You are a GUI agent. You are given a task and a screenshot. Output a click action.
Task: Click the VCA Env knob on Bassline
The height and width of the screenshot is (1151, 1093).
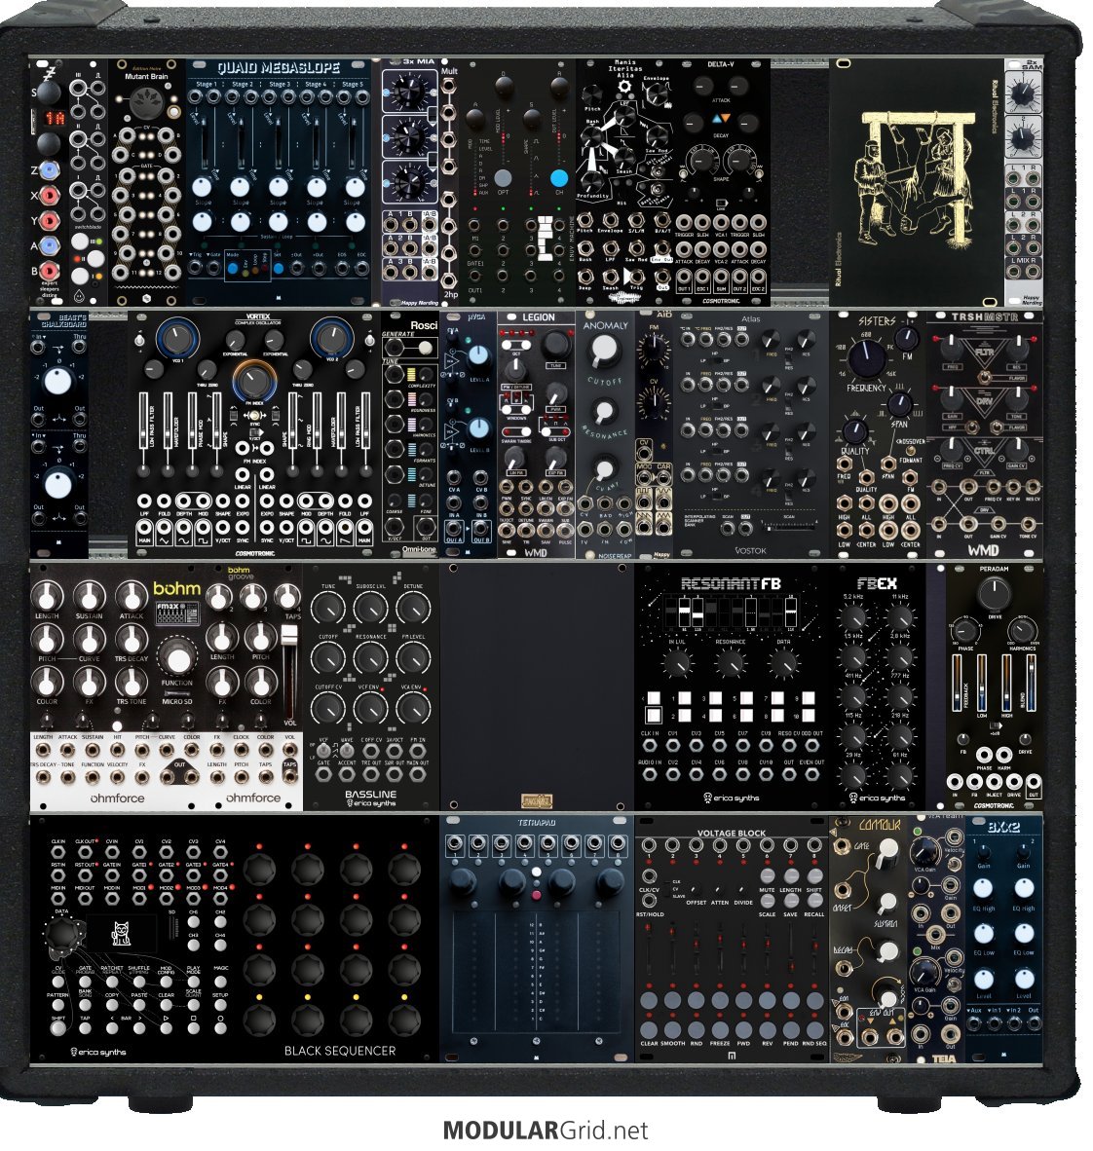(414, 708)
